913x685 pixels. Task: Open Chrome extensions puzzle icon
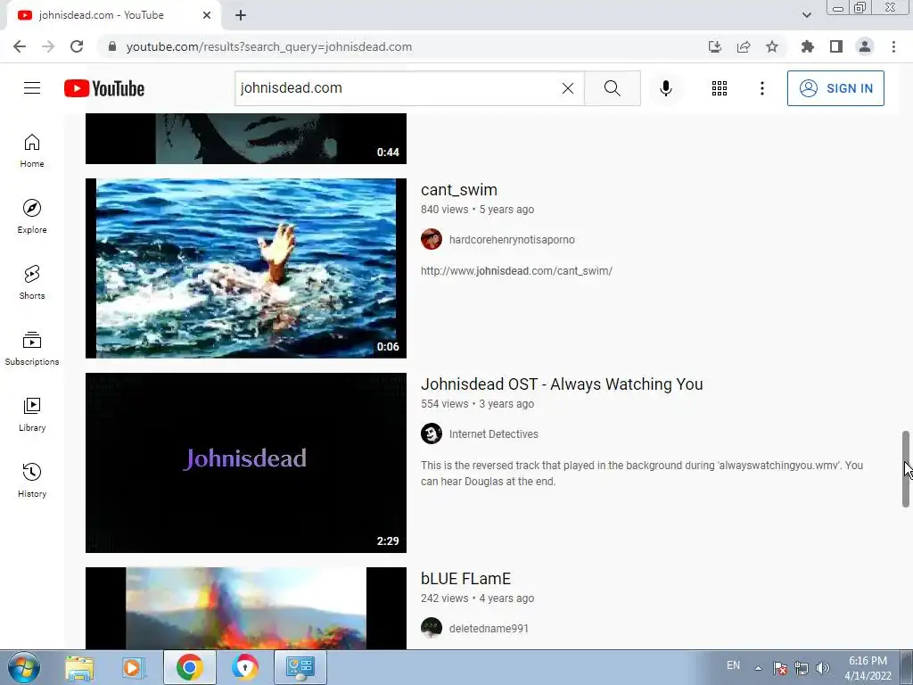[807, 46]
